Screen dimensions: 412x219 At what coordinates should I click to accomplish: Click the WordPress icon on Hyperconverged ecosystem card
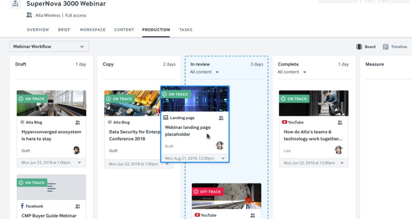22,122
